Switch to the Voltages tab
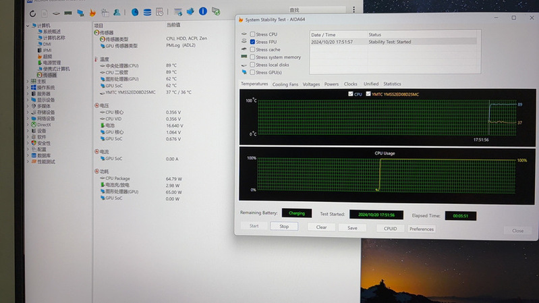The height and width of the screenshot is (303, 539). point(311,84)
